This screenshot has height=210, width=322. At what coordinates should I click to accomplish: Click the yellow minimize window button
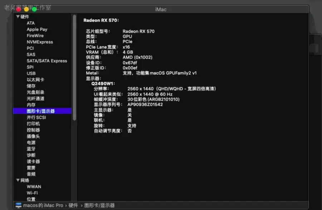26,9
